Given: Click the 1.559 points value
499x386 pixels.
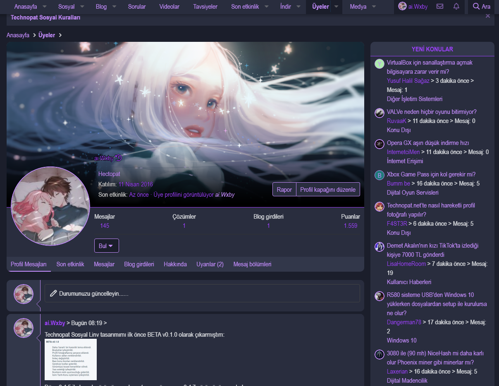Looking at the screenshot, I should click(351, 226).
